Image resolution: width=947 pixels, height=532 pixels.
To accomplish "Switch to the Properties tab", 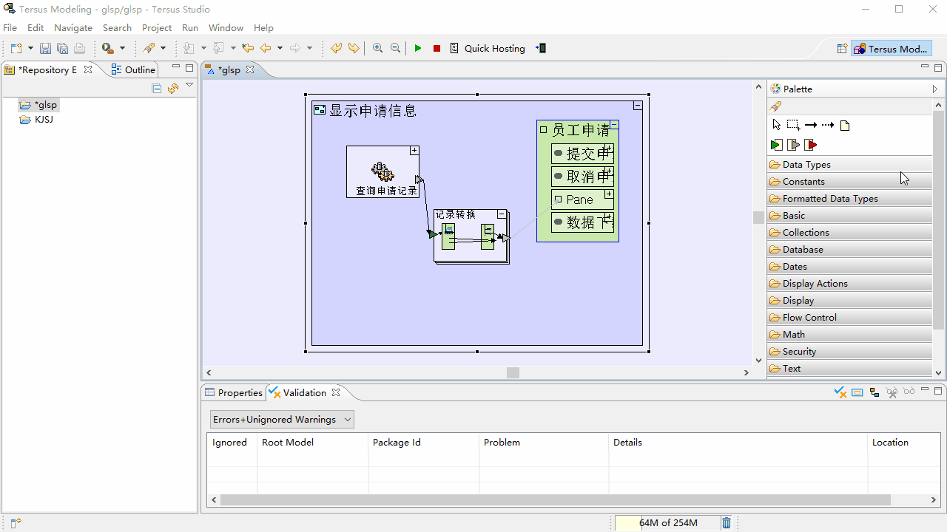I will pyautogui.click(x=234, y=393).
